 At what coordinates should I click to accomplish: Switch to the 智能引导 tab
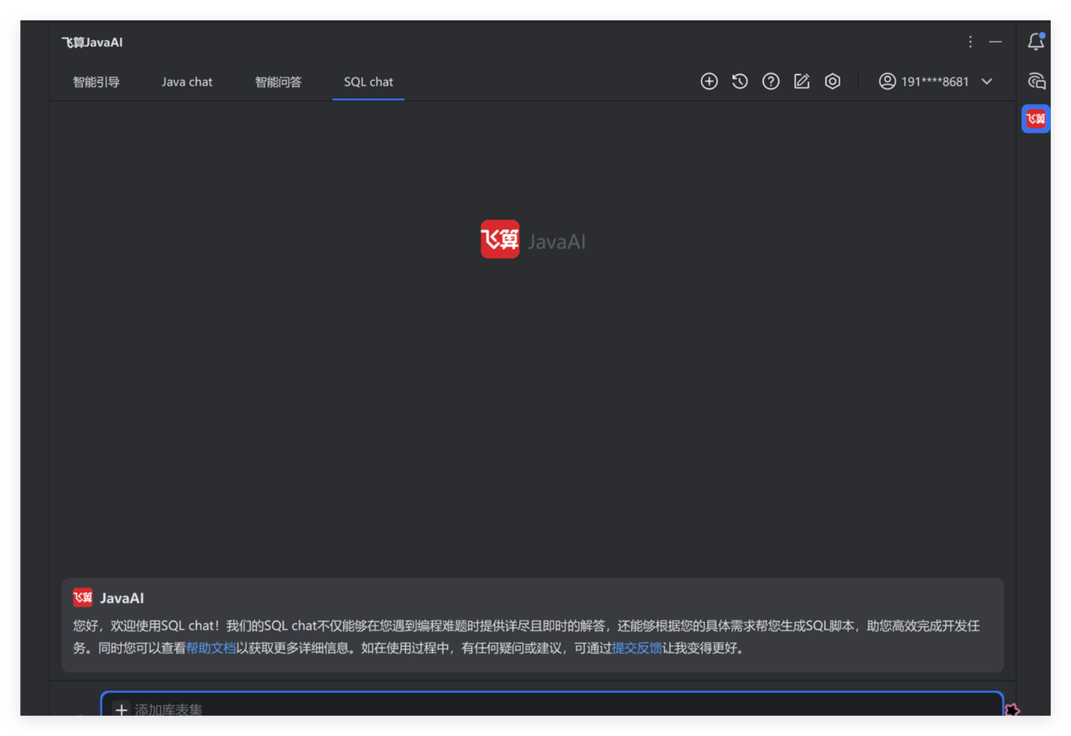tap(96, 82)
